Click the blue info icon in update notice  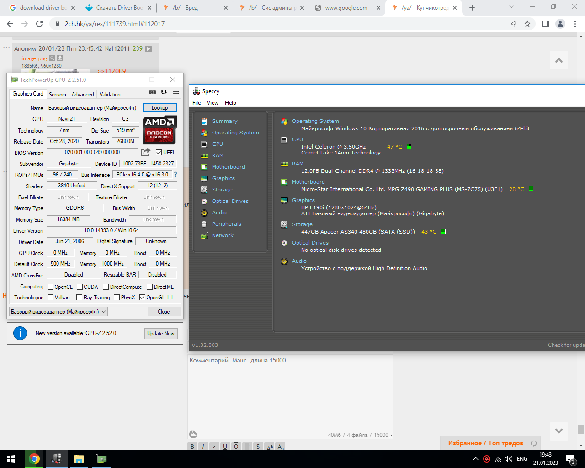click(x=20, y=333)
